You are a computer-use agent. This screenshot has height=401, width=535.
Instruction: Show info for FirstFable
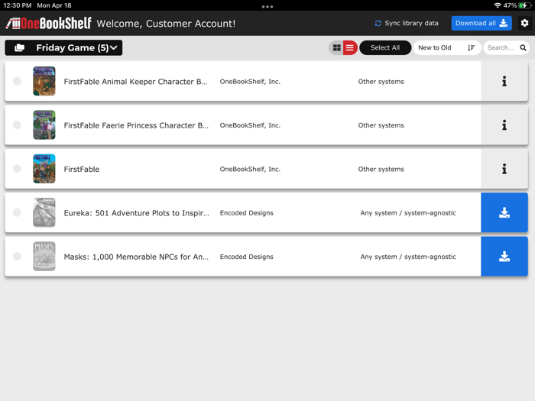click(x=504, y=169)
